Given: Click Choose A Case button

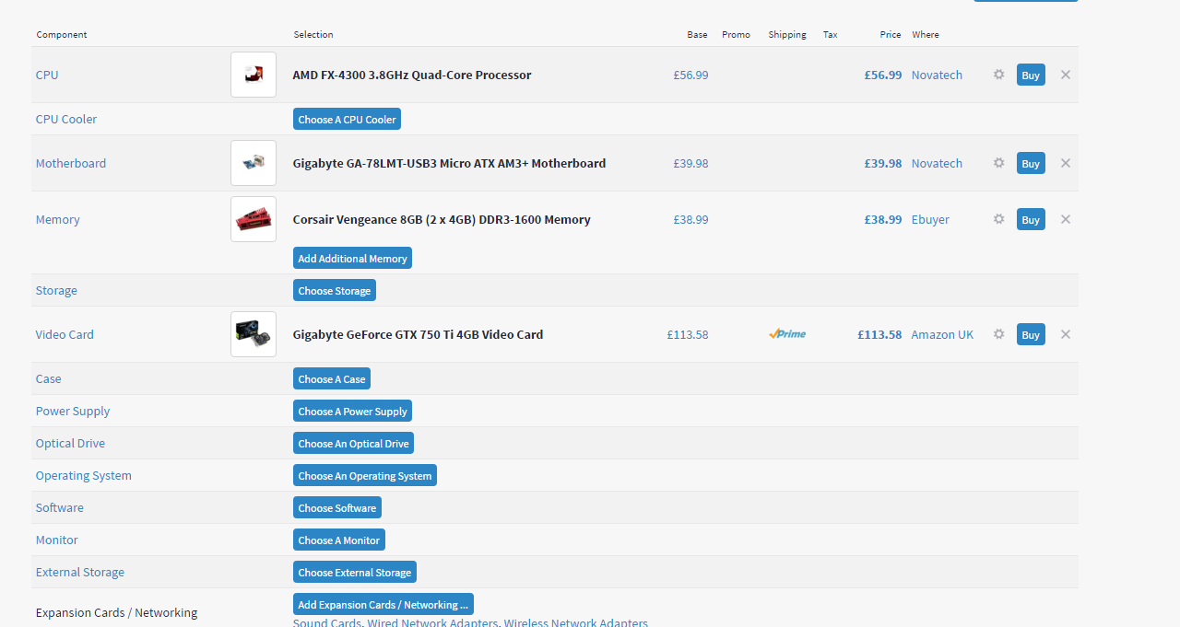Looking at the screenshot, I should click(x=332, y=379).
